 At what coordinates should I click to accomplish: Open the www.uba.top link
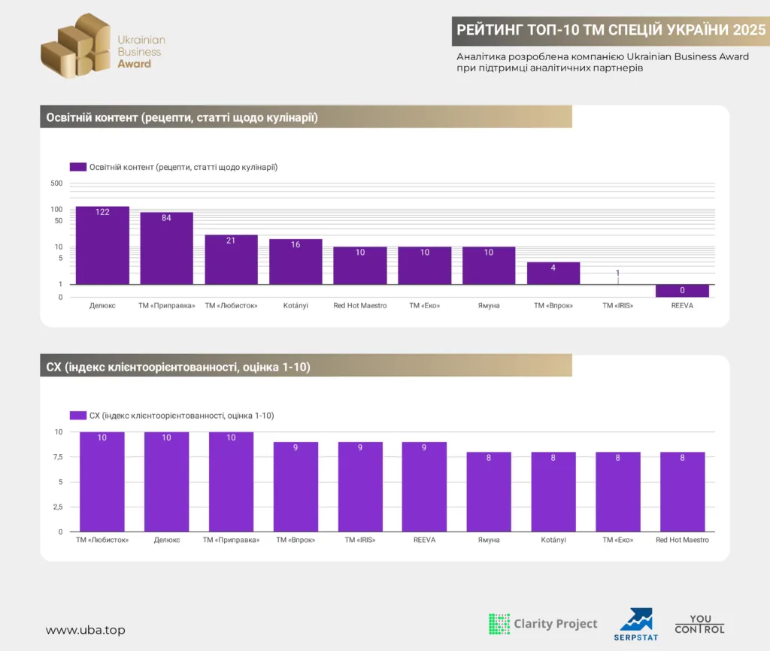pyautogui.click(x=86, y=630)
